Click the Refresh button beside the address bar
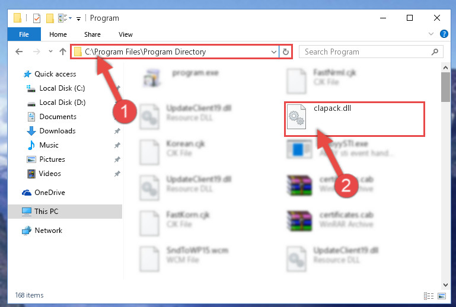The image size is (456, 307). [286, 52]
